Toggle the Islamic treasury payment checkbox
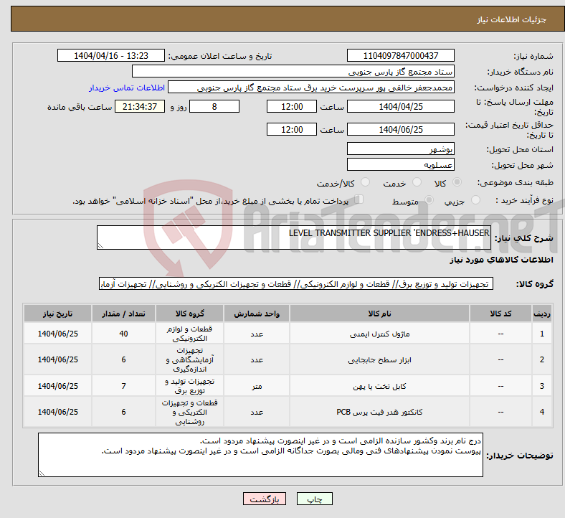565x518 pixels. click(359, 199)
